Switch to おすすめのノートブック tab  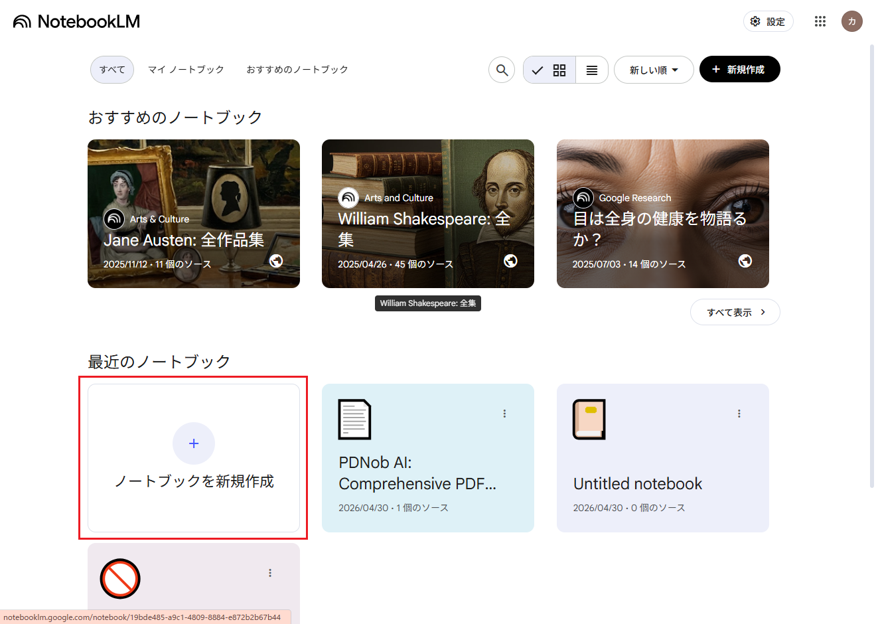(297, 70)
